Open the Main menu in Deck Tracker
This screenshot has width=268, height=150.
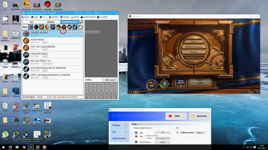pos(26,17)
